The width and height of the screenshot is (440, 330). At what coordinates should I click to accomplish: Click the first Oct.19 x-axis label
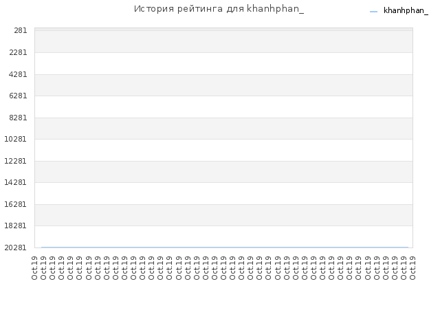pyautogui.click(x=34, y=268)
